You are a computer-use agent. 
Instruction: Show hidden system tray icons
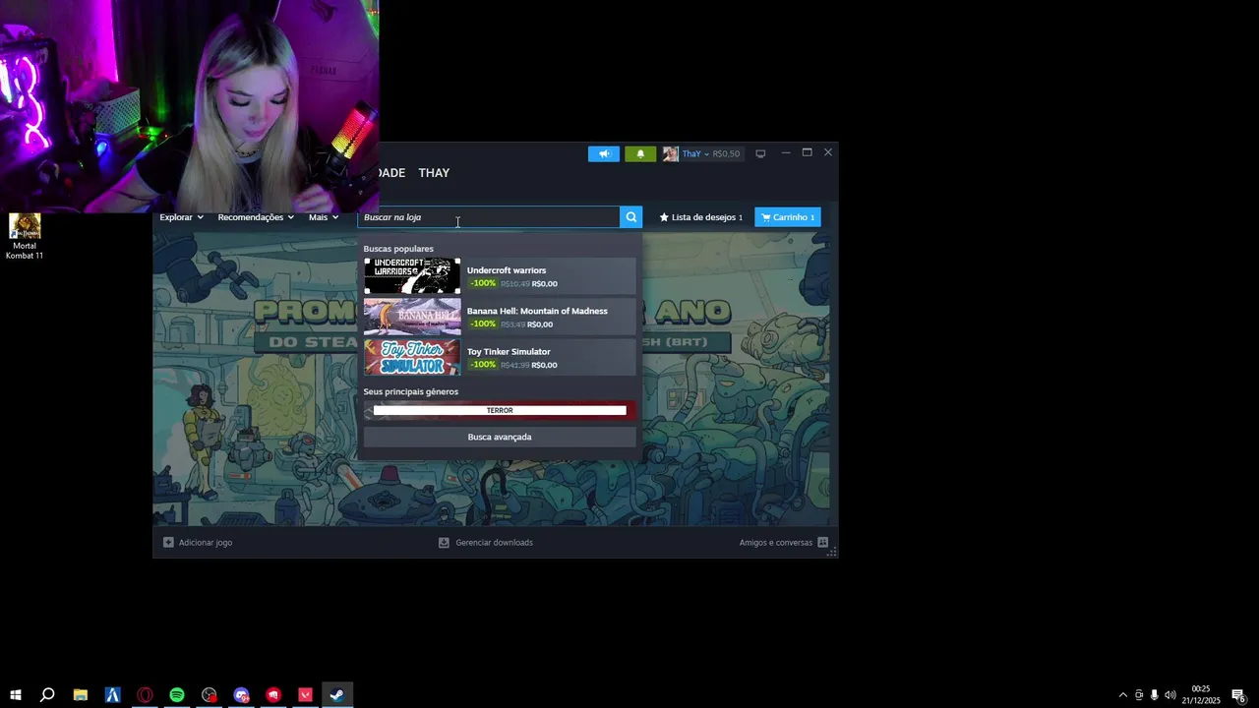tap(1123, 695)
